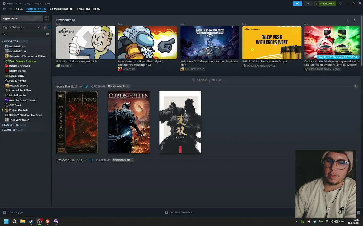The width and height of the screenshot is (363, 226).
Task: Open Fallout 4 Update news card
Action: (86, 43)
